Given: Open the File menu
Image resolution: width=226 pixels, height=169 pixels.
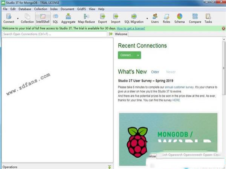Looking at the screenshot, I should tap(5, 9).
